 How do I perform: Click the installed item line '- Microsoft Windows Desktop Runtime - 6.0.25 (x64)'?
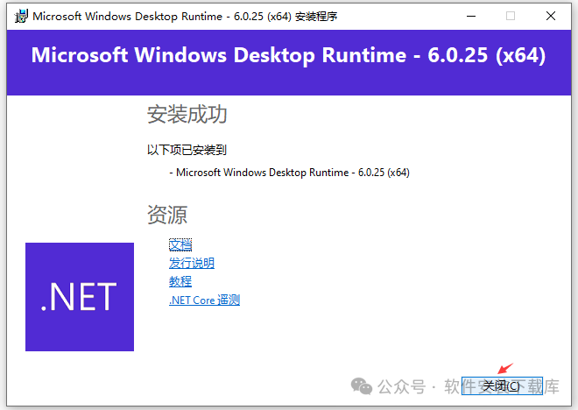pyautogui.click(x=289, y=173)
